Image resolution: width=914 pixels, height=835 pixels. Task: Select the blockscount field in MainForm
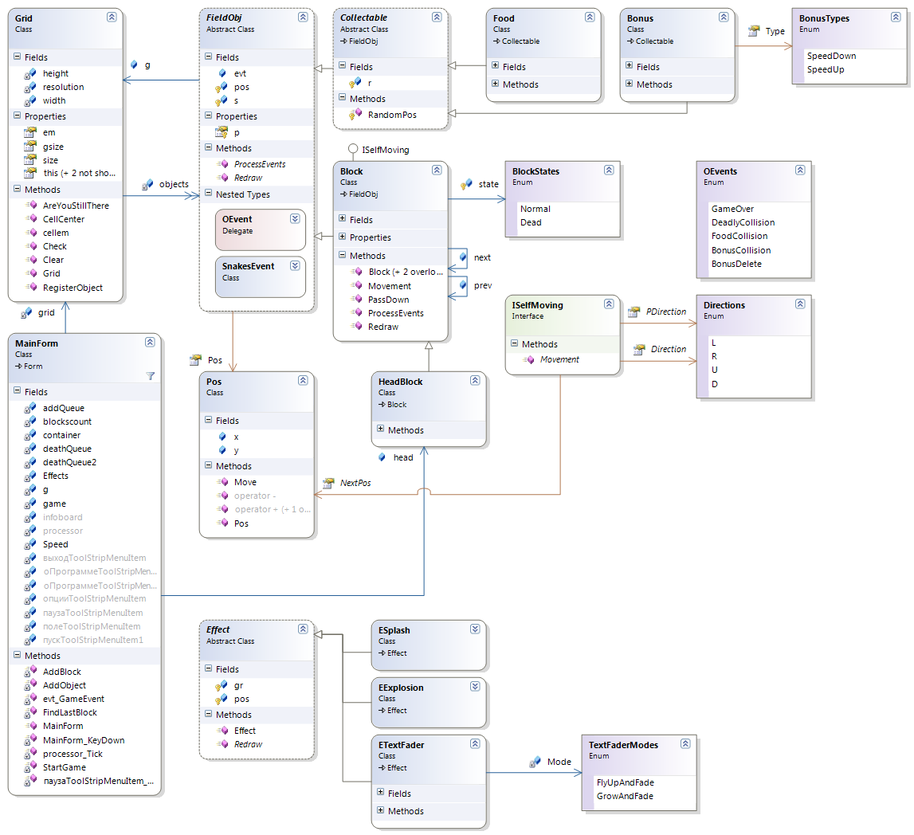pos(67,421)
